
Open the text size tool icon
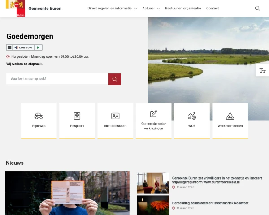(262, 70)
